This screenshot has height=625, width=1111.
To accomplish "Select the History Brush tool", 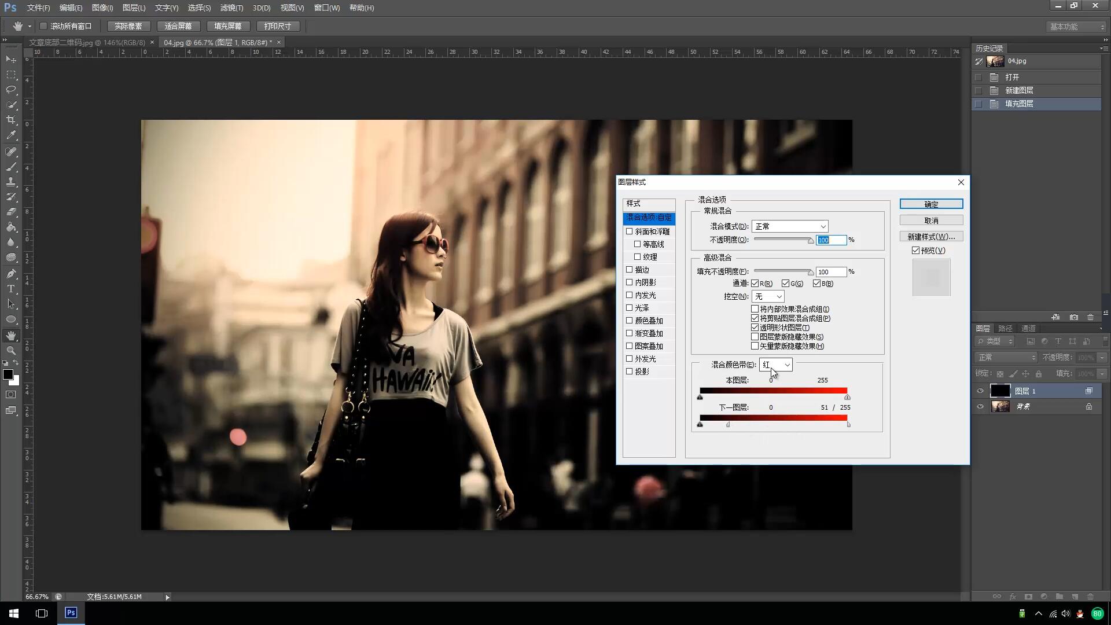I will [x=11, y=197].
